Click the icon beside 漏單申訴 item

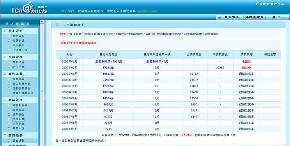(x=9, y=128)
